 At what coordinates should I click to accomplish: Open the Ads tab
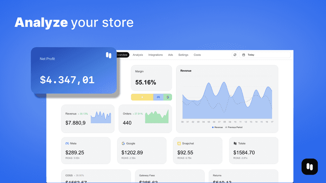[170, 55]
